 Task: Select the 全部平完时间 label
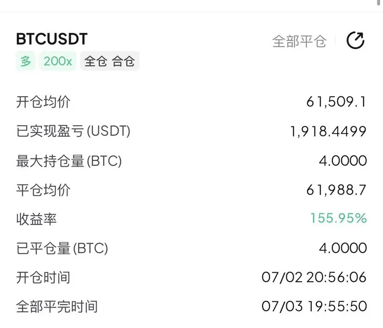57,307
